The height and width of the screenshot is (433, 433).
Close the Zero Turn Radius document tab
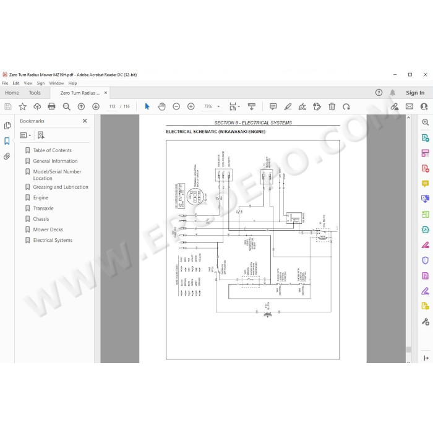(x=106, y=93)
